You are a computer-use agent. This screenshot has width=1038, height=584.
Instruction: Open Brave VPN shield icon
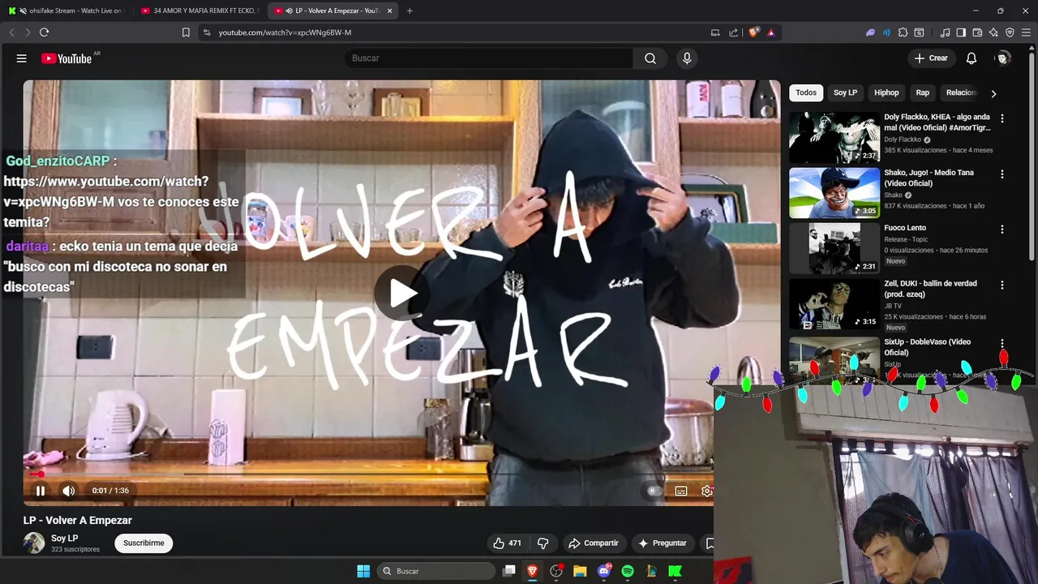(x=1010, y=32)
